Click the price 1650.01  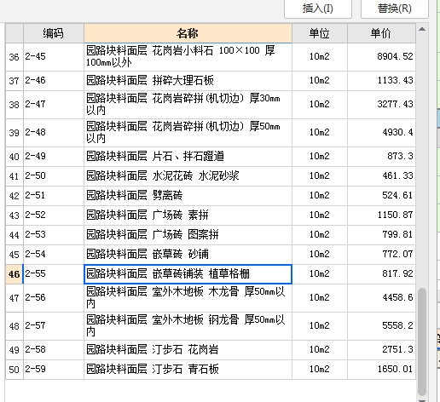click(395, 369)
